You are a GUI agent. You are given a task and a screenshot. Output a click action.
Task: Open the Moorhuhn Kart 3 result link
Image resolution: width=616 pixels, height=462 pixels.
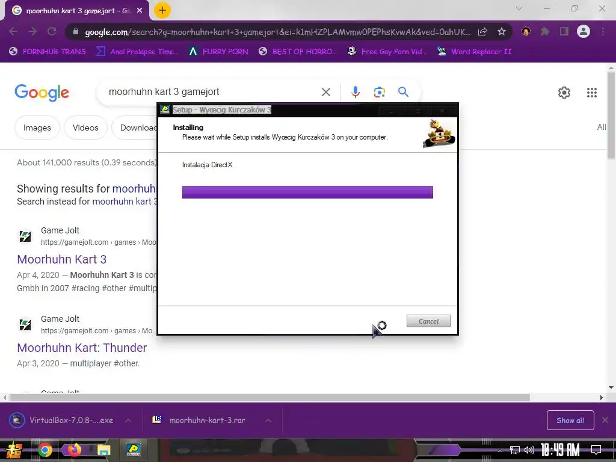point(62,259)
